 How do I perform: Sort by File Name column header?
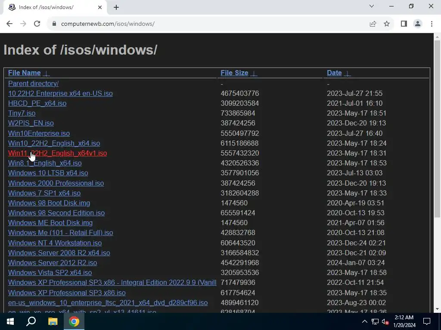[x=25, y=73]
